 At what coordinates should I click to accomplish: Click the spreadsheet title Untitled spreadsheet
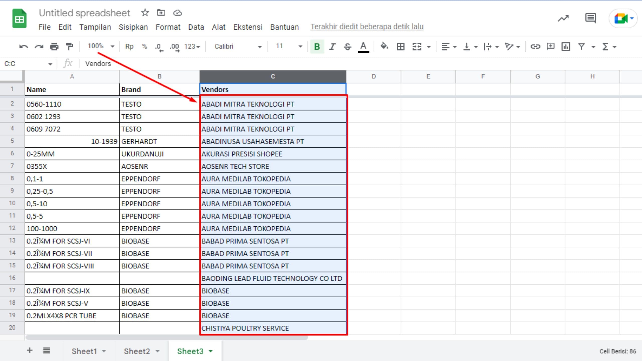[x=85, y=13]
